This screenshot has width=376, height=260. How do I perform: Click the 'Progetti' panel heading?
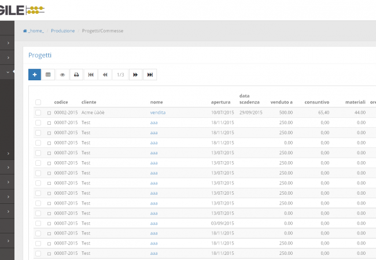coord(40,55)
